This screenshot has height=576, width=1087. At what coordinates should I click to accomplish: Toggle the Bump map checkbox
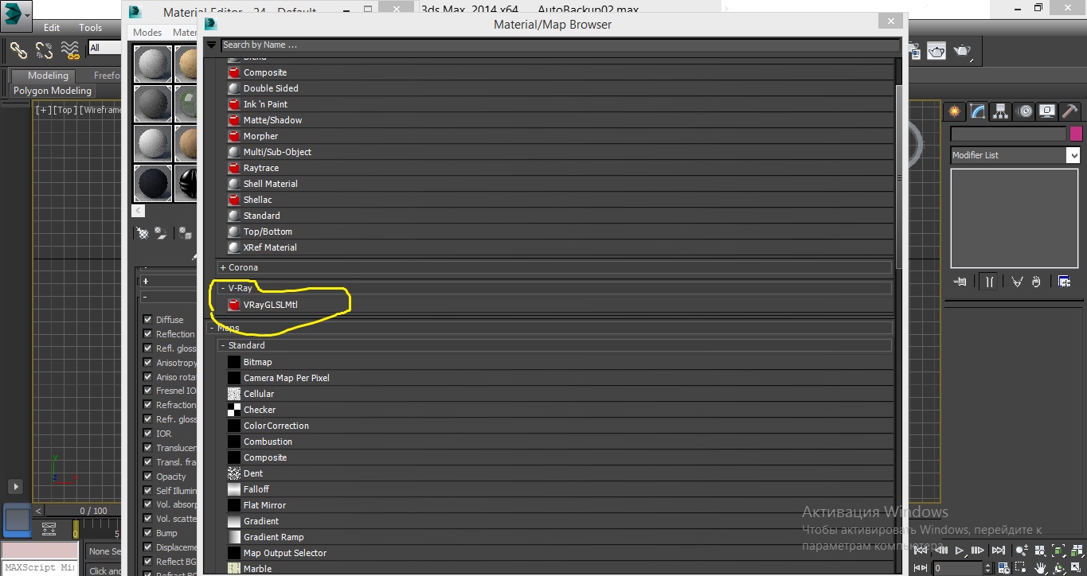pyautogui.click(x=147, y=533)
